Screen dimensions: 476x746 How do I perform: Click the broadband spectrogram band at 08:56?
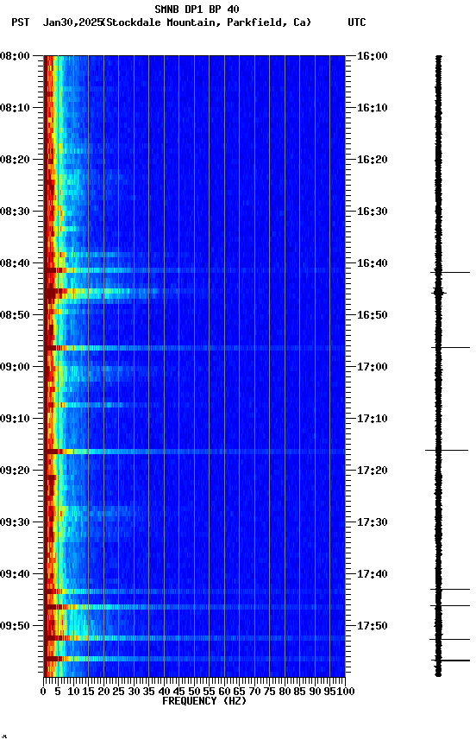194,348
